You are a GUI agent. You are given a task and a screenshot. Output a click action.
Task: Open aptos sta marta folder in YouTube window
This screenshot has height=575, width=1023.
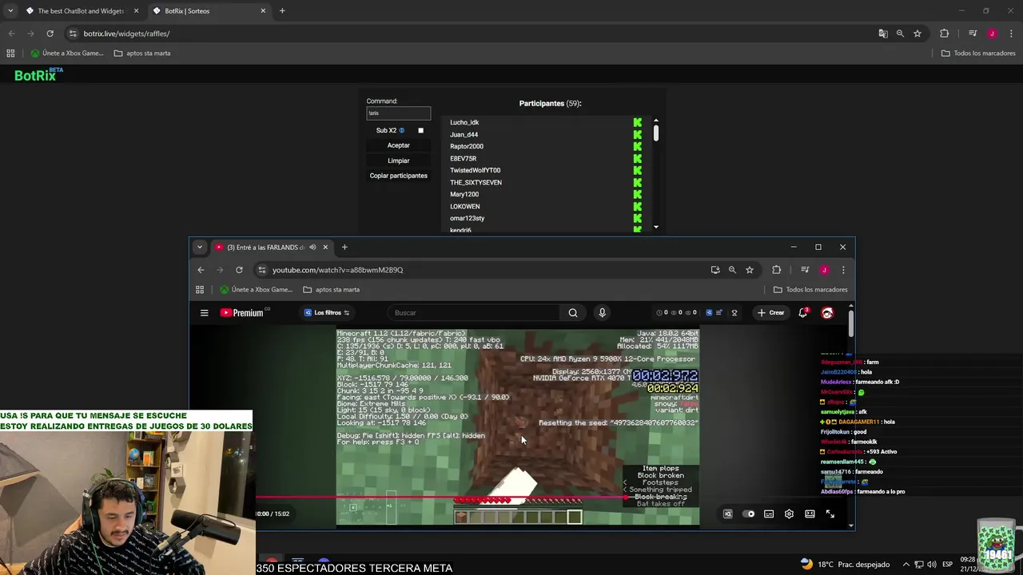tap(331, 289)
